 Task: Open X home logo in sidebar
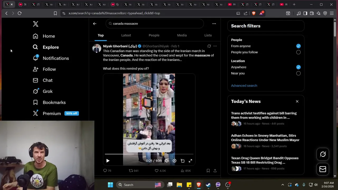[36, 24]
